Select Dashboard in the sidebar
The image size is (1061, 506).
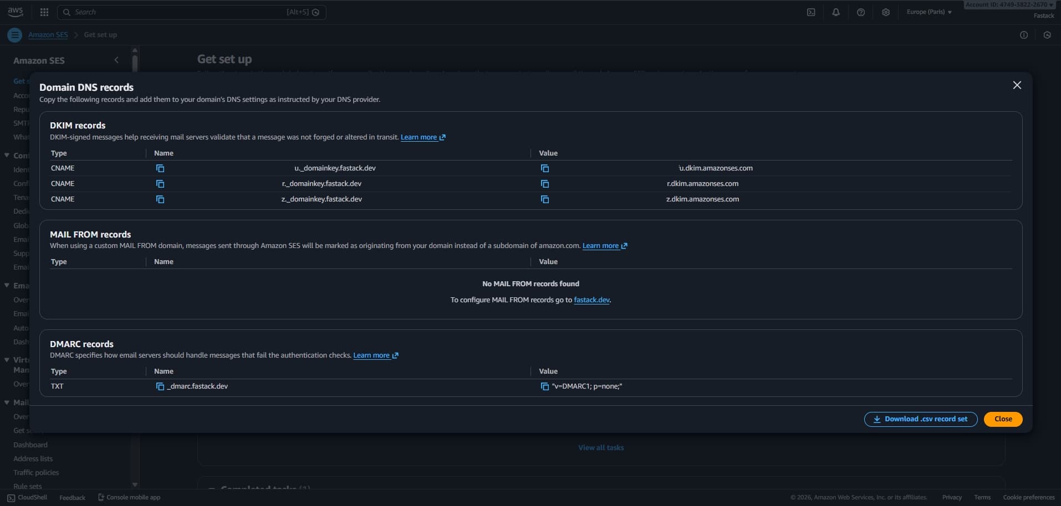[30, 445]
